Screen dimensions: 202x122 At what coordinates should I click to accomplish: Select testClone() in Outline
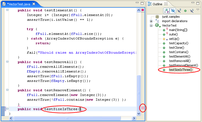177,48
